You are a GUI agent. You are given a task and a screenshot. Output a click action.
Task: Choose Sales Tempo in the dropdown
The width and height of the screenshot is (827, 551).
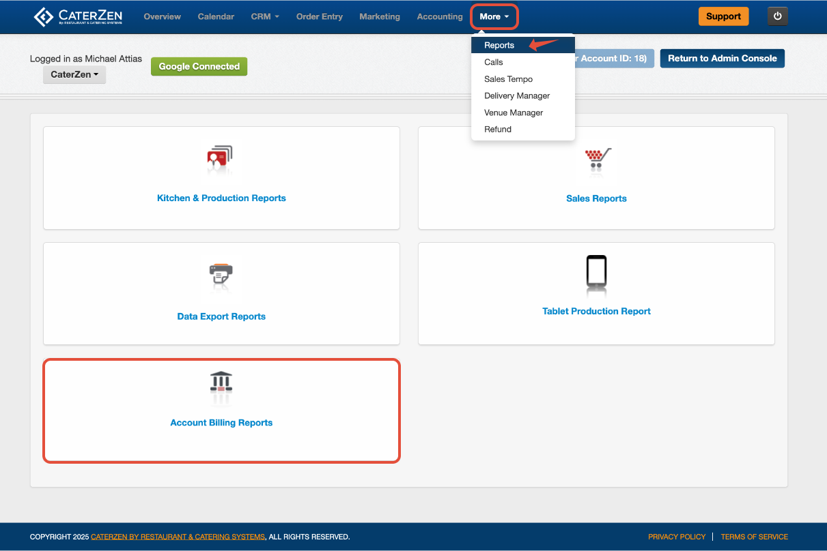click(523, 79)
